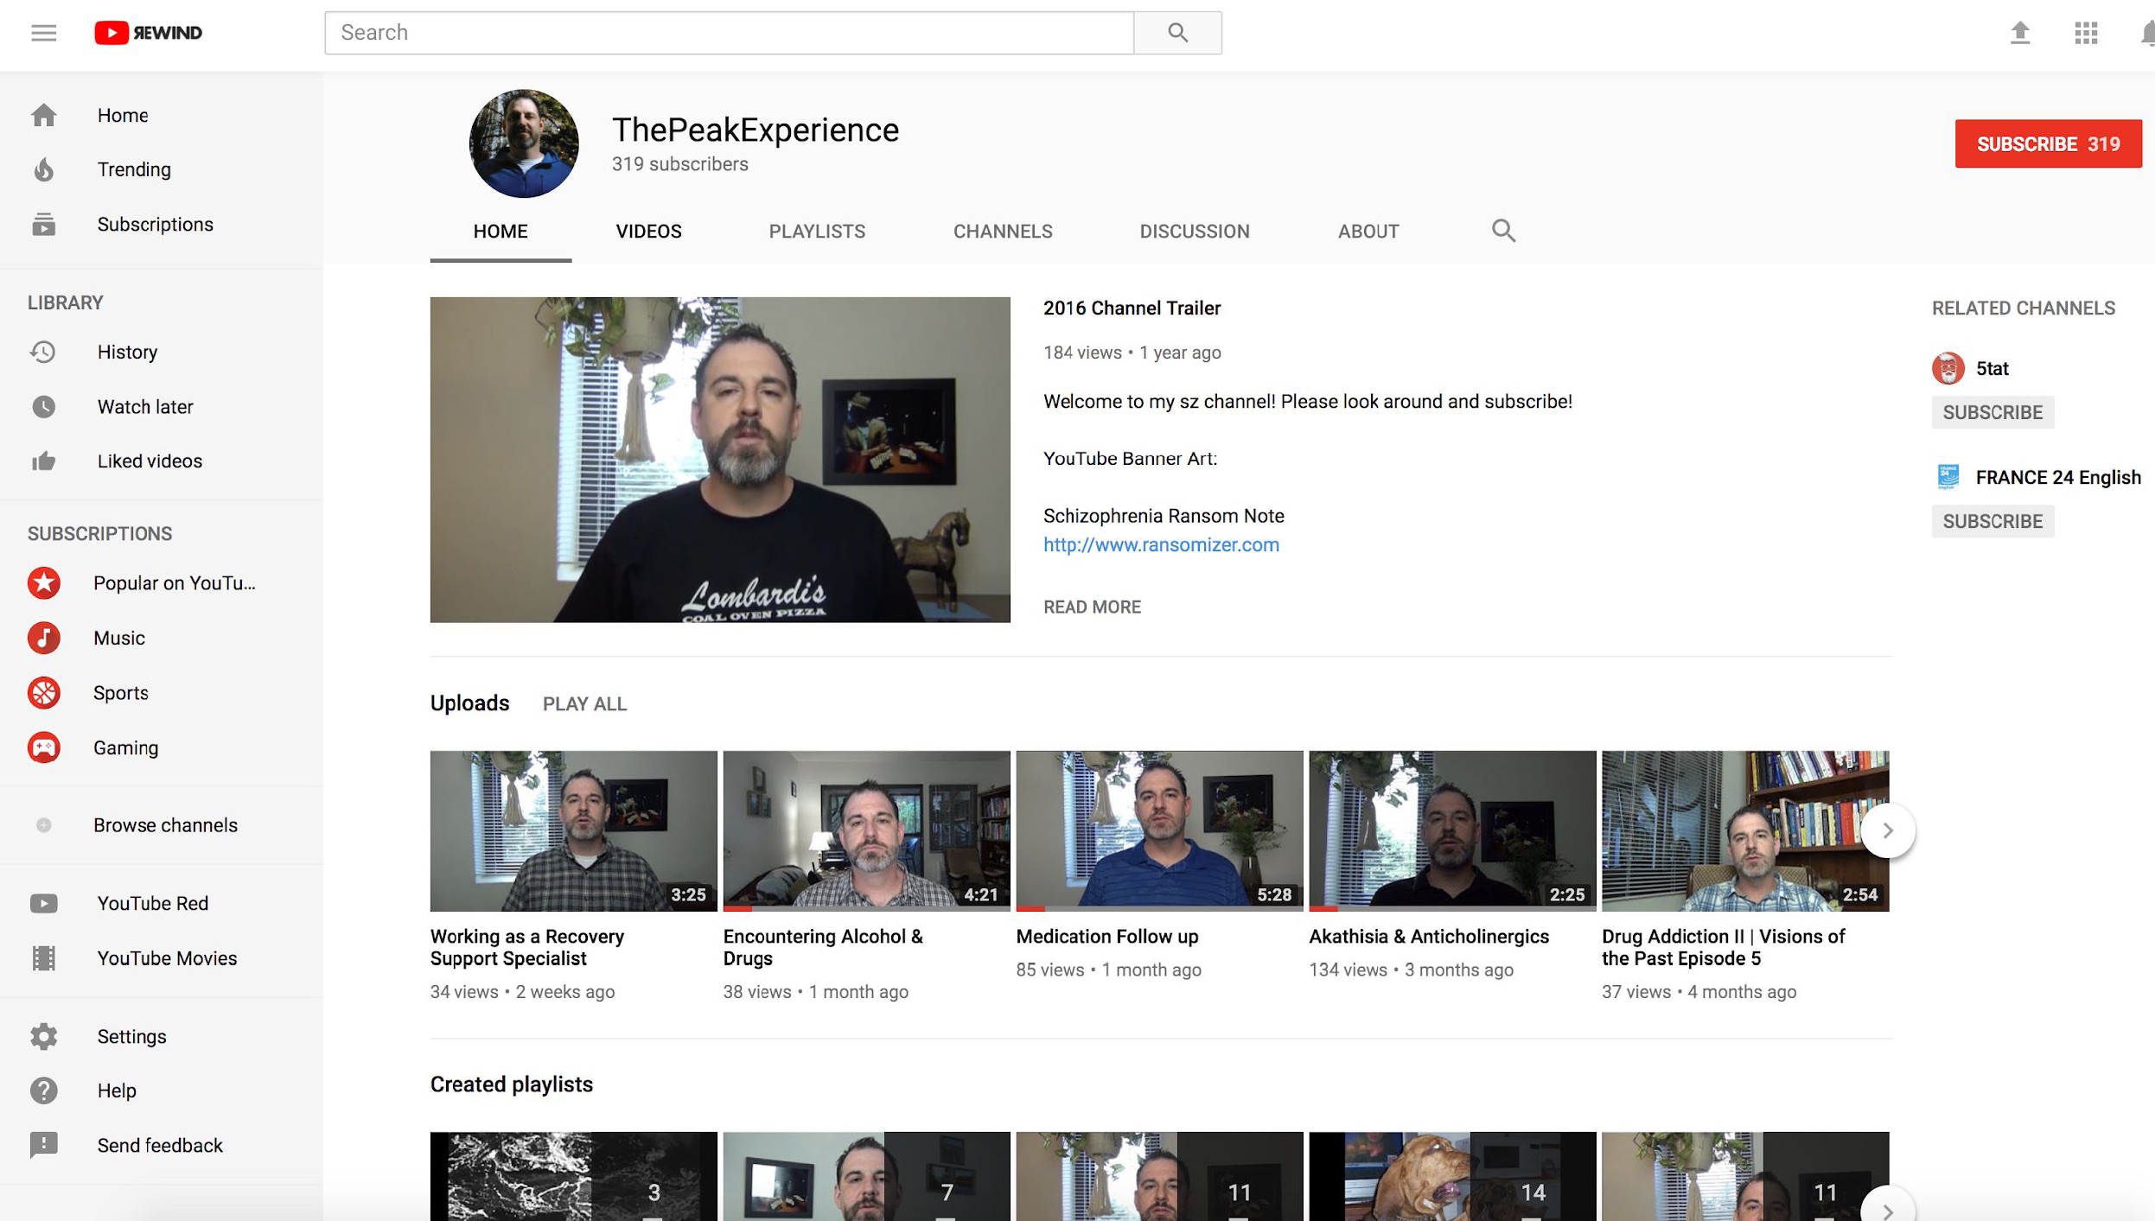Open the ransomizer.com link
Viewport: 2155px width, 1221px height.
1161,544
